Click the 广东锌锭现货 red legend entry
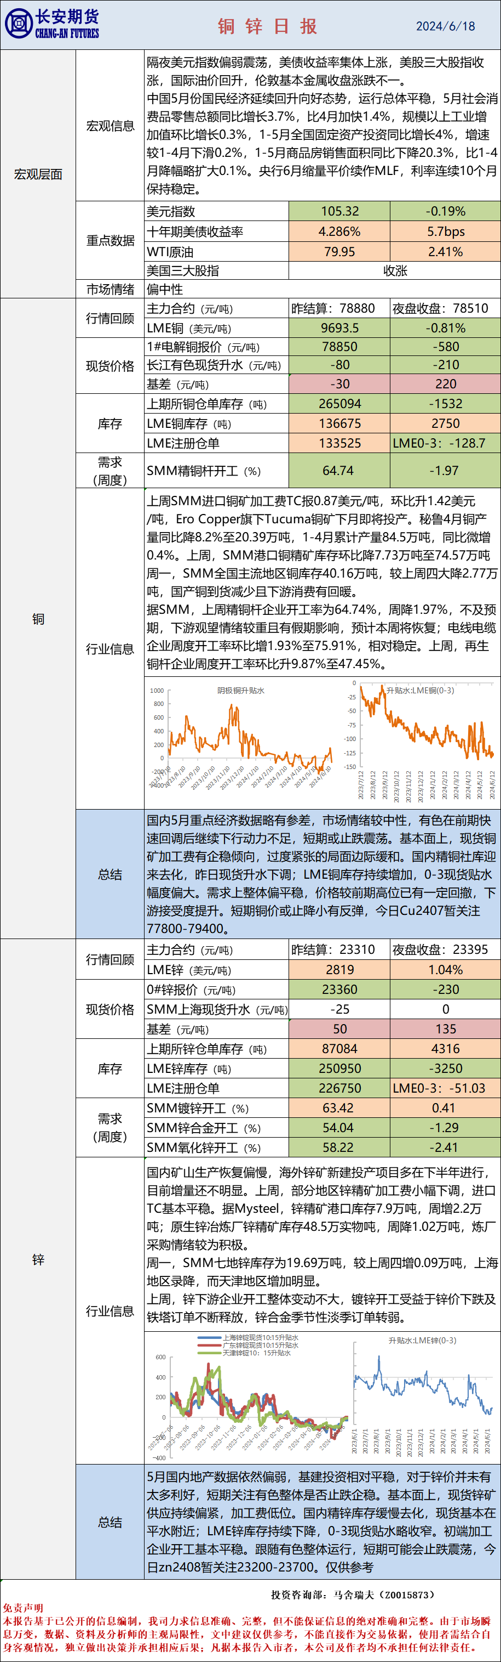 coord(248,1346)
